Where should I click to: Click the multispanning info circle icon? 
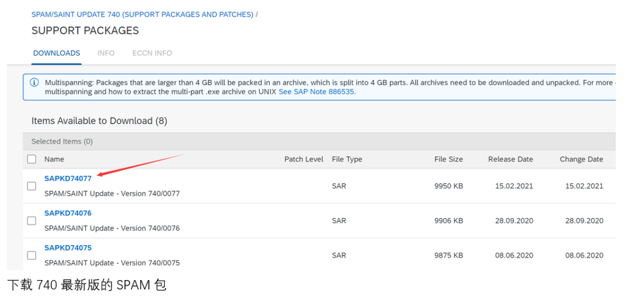click(35, 82)
